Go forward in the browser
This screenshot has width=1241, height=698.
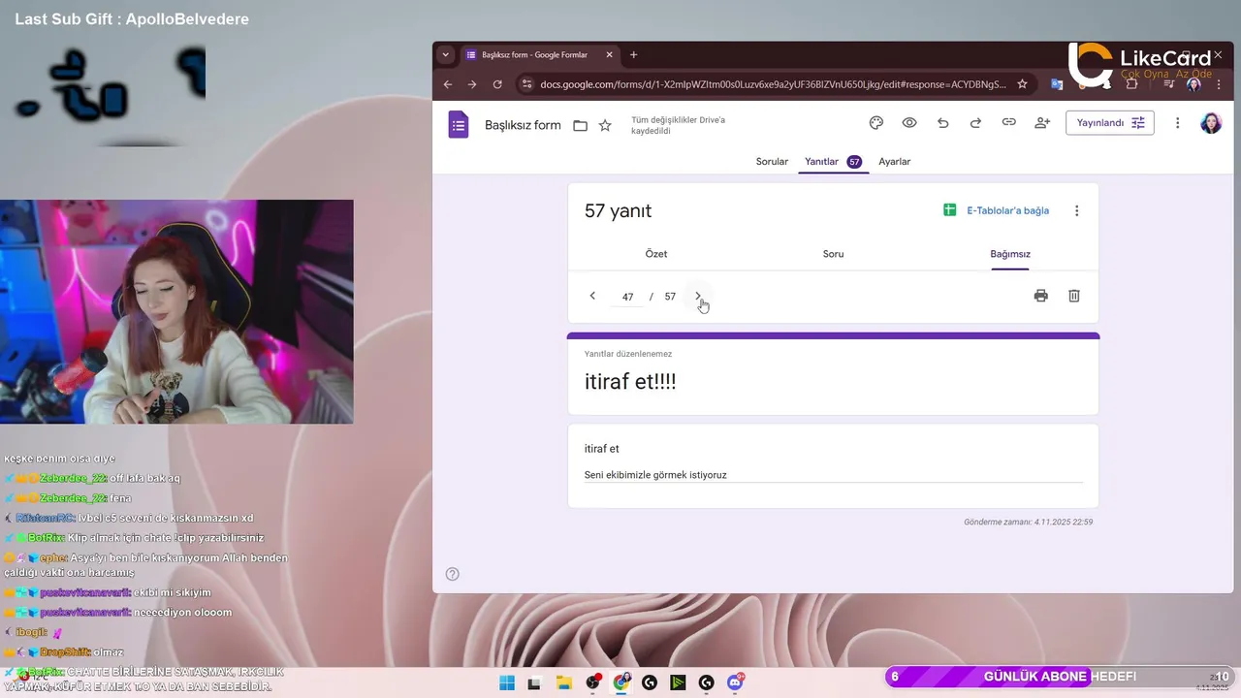coord(472,84)
